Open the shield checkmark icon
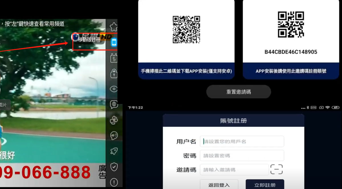Screen dimensions: 342x189 [114, 167]
